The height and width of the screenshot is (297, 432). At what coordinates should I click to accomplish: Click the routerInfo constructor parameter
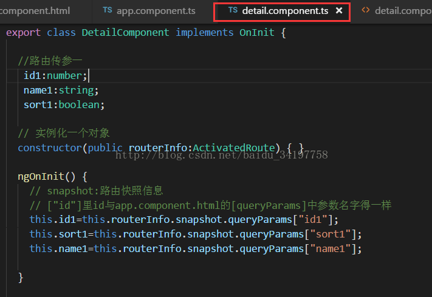tap(158, 148)
